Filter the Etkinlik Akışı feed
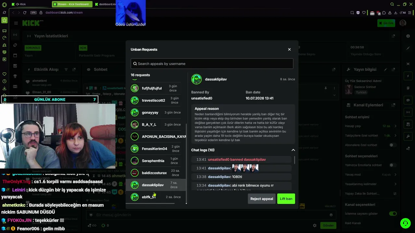 (66, 69)
